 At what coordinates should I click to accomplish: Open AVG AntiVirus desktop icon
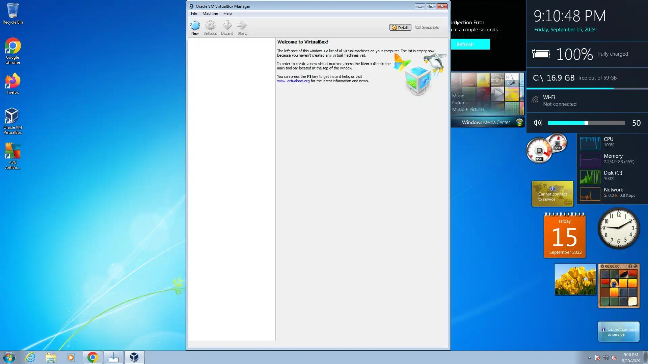[x=12, y=156]
